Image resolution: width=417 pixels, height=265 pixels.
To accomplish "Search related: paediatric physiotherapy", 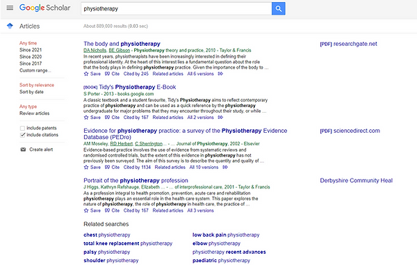I will coord(221,260).
